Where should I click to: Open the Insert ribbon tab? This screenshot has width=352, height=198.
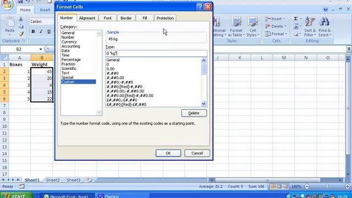pos(45,10)
